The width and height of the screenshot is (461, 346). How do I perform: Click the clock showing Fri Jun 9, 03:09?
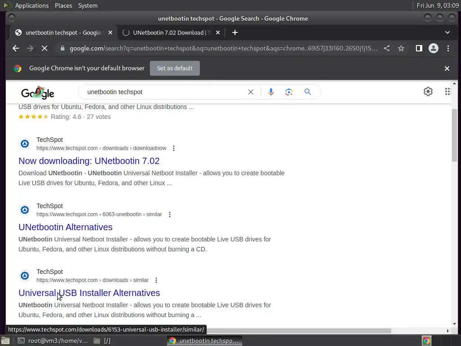point(438,5)
